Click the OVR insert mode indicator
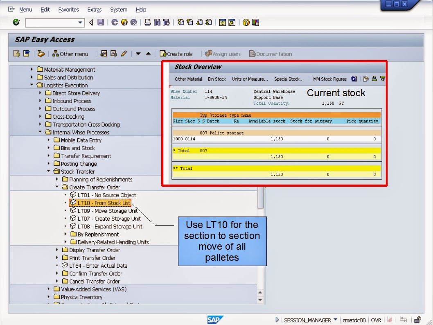Image resolution: width=433 pixels, height=325 pixels. (x=376, y=320)
